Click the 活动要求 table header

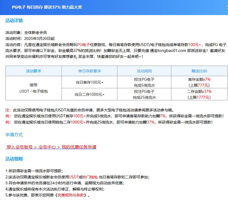point(33,71)
